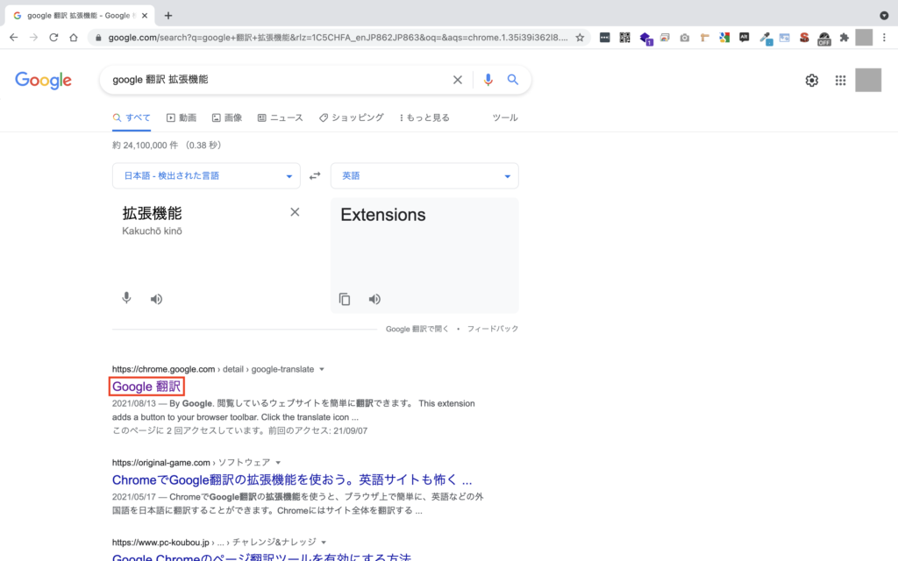
Task: Open the QR code extension
Action: click(624, 37)
